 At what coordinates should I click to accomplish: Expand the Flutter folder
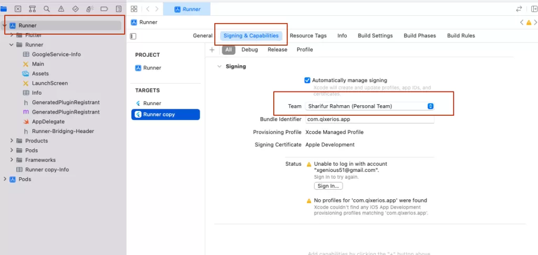[12, 35]
